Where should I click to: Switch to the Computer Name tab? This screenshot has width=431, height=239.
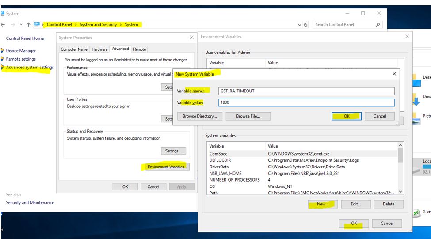tap(74, 49)
